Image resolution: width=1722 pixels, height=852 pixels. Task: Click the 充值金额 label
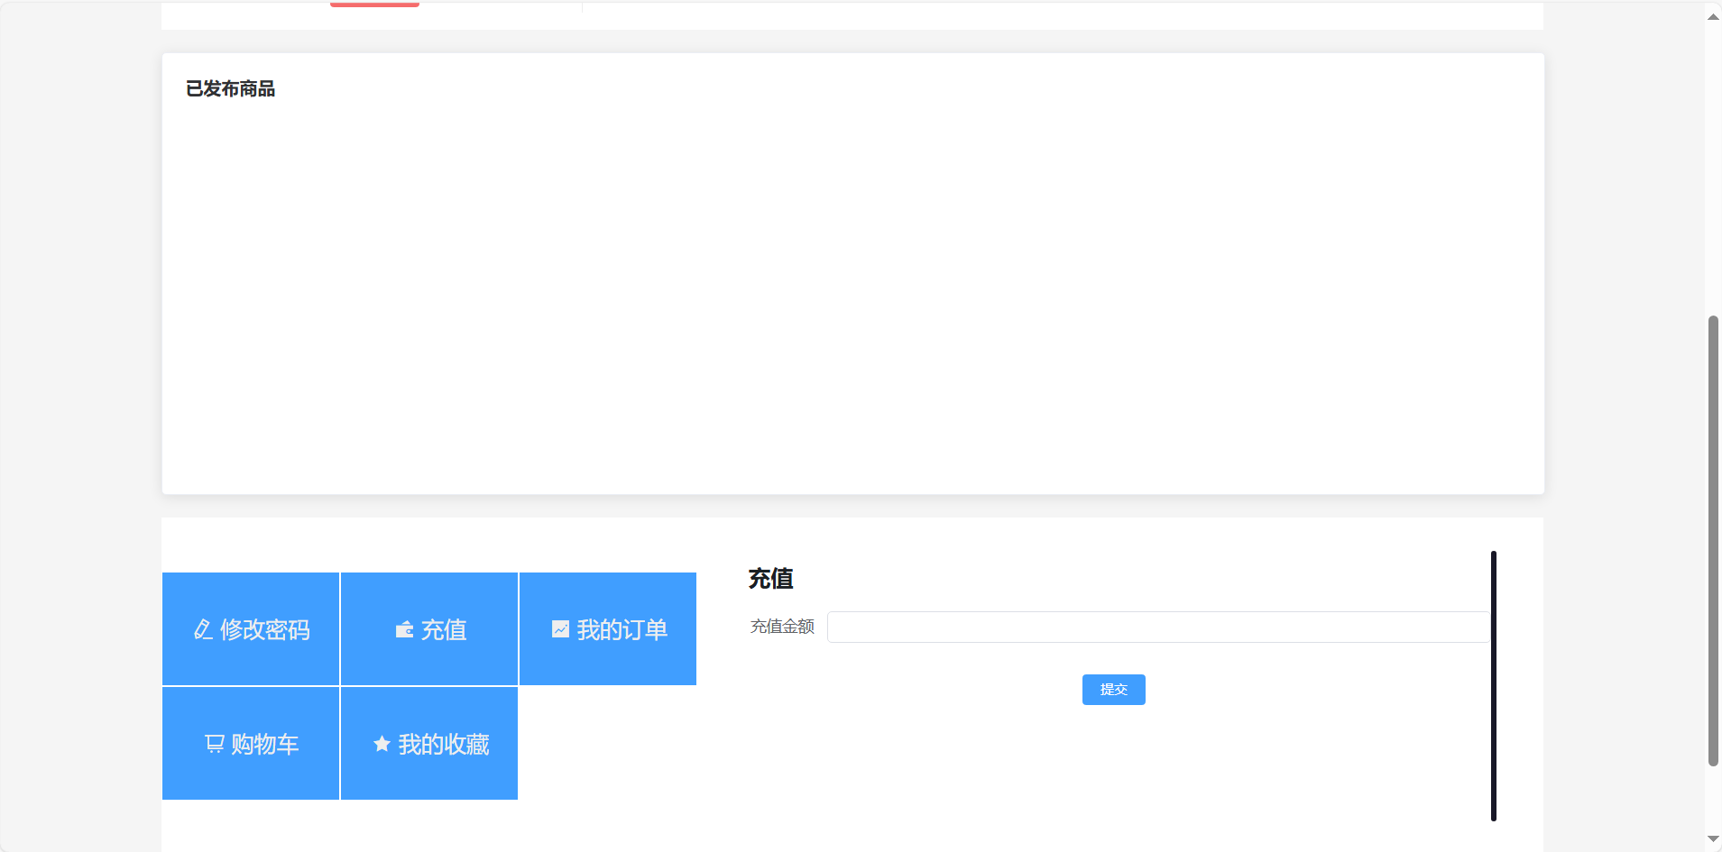[782, 627]
